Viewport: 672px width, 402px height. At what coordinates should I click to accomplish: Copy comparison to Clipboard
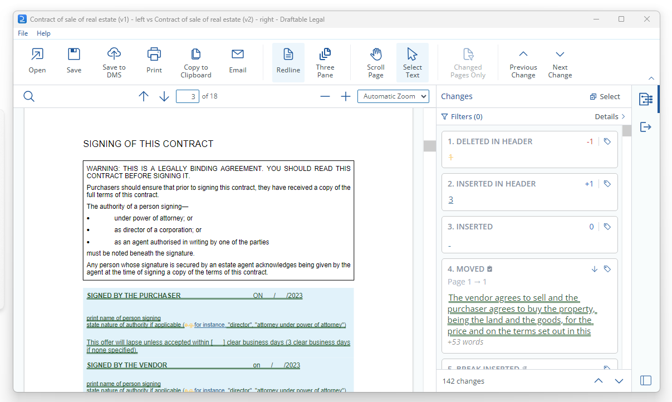click(196, 62)
